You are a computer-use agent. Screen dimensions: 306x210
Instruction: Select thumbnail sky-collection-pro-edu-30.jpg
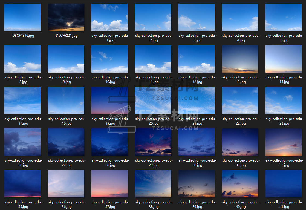pyautogui.click(x=197, y=142)
